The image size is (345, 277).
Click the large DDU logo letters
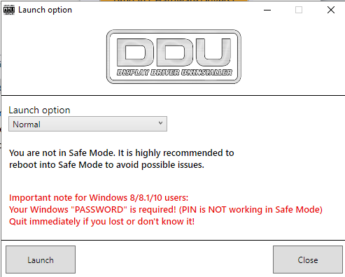174,52
